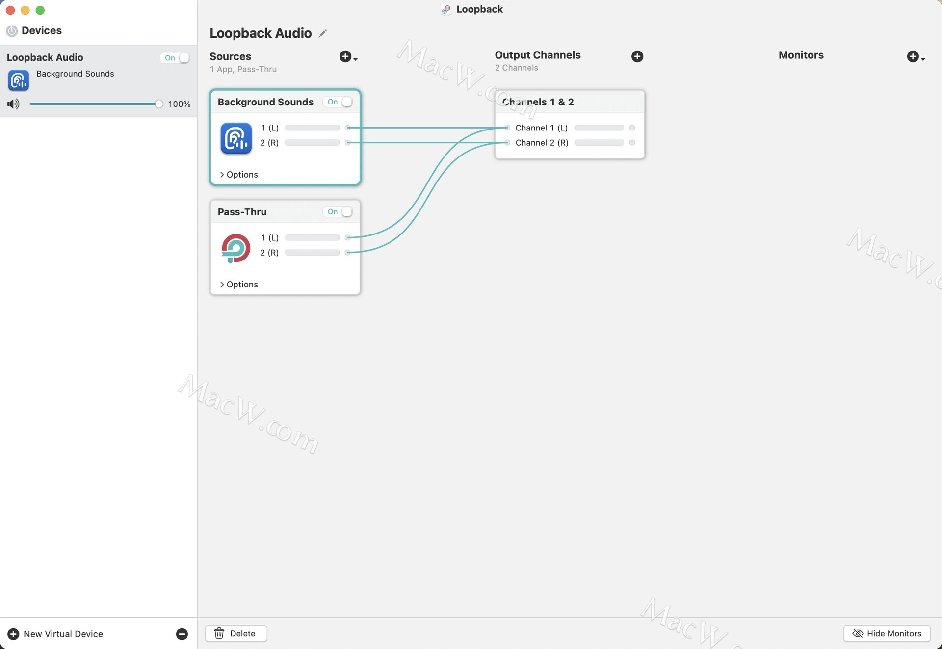Click Channel 1 (L) input connector

pyautogui.click(x=507, y=128)
